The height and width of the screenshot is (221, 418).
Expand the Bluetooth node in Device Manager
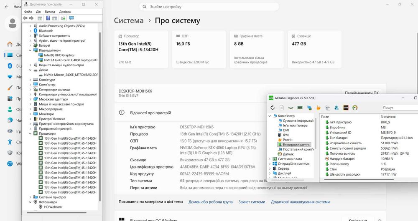point(30,31)
